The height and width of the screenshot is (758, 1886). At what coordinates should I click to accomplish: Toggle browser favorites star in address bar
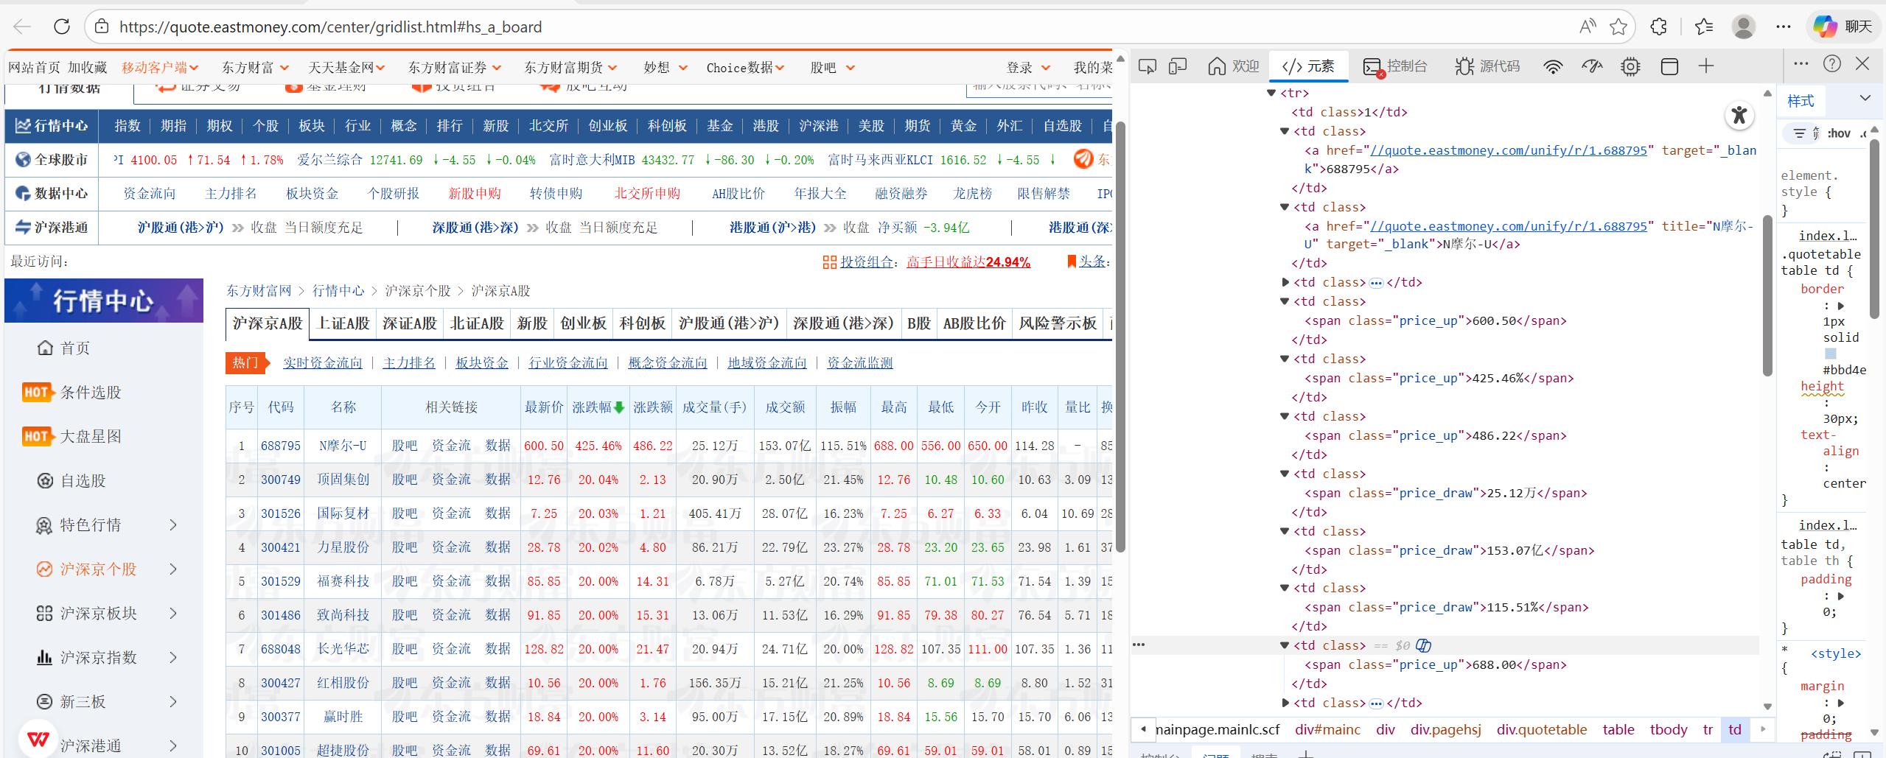pyautogui.click(x=1618, y=27)
